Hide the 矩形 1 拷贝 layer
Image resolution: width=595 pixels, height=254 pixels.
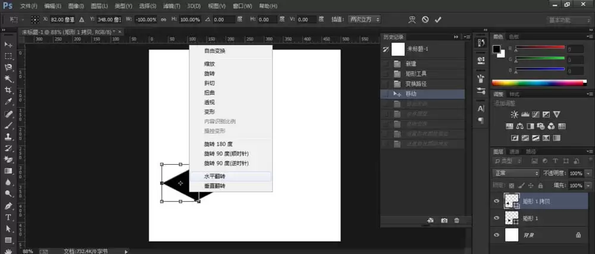[496, 201]
